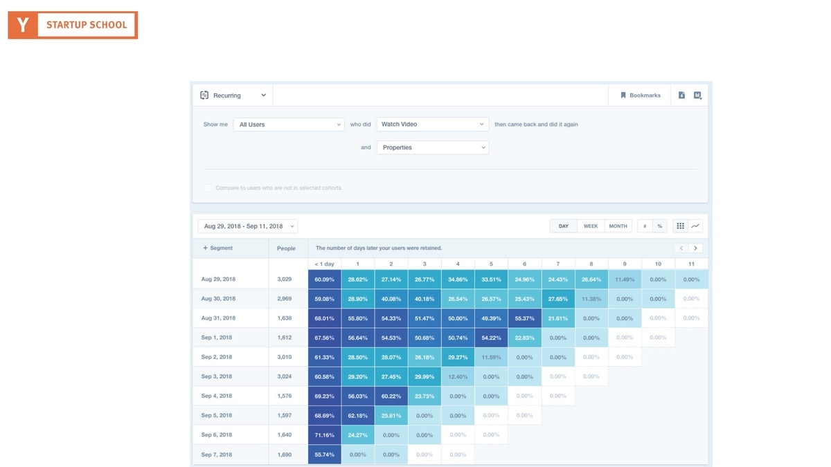Click the 24.27% cell for Sep 6
Viewport: 831px width, 467px height.
[x=358, y=435]
